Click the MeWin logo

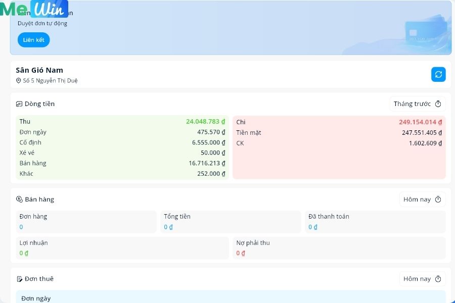click(x=34, y=9)
